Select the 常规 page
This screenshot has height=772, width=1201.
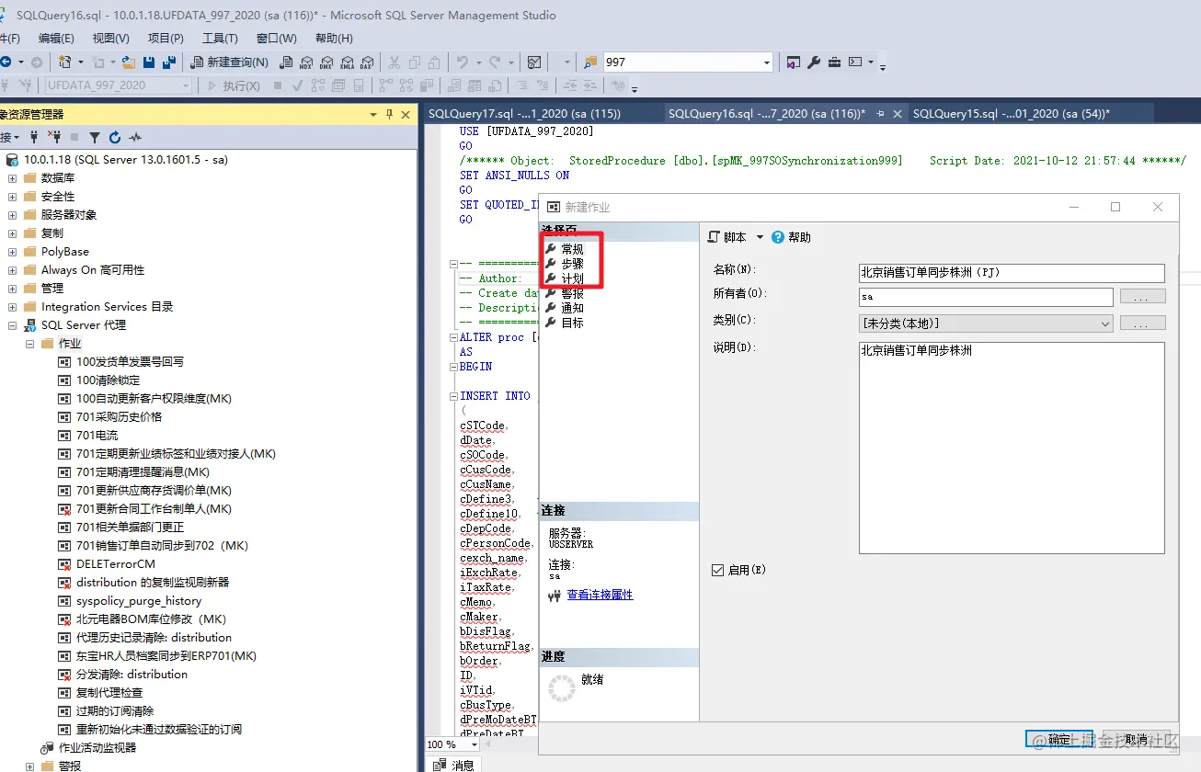click(x=572, y=249)
